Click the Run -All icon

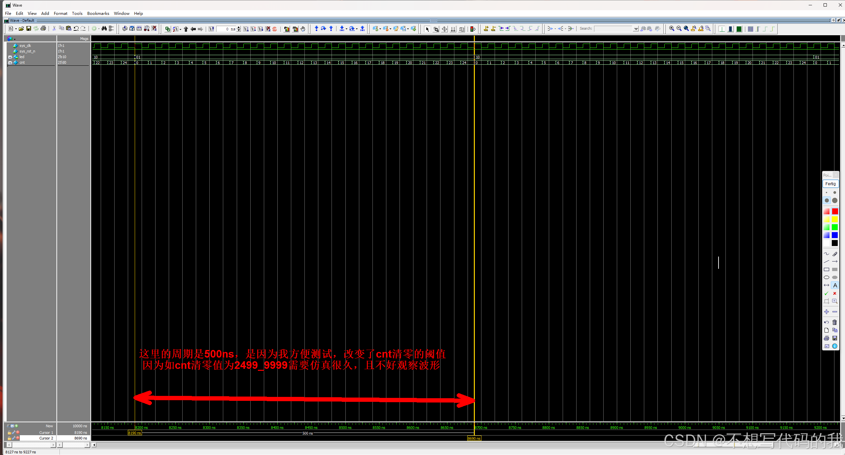[x=261, y=29]
